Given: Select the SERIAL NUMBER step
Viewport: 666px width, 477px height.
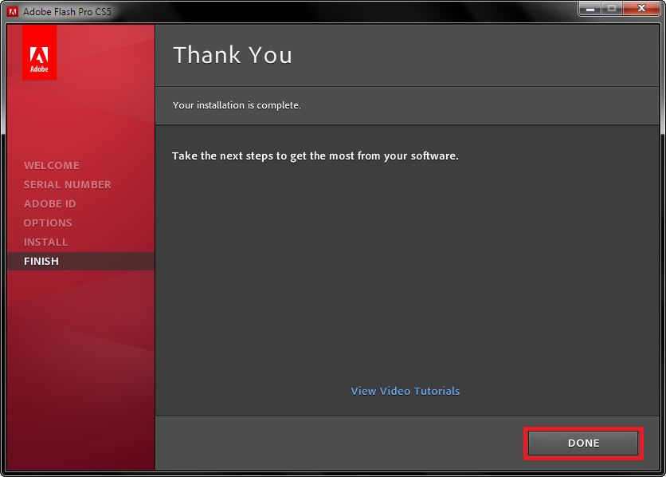Looking at the screenshot, I should point(68,184).
